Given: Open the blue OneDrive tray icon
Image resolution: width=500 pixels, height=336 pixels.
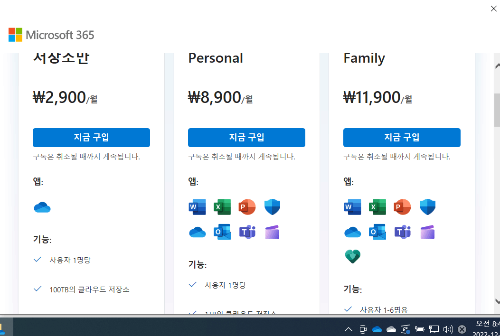Looking at the screenshot, I should 377,329.
